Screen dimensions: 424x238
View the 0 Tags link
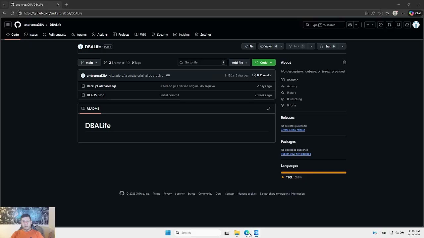pos(134,62)
